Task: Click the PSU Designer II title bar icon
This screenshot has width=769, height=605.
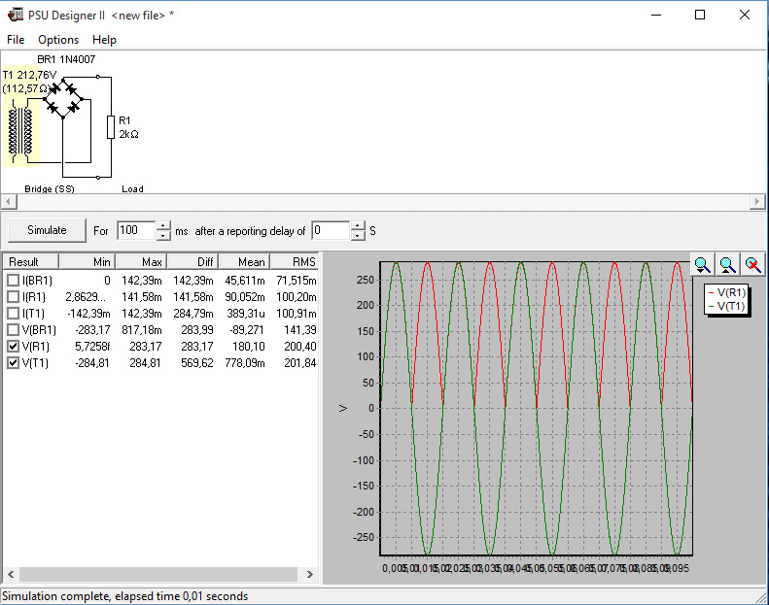Action: [x=14, y=15]
